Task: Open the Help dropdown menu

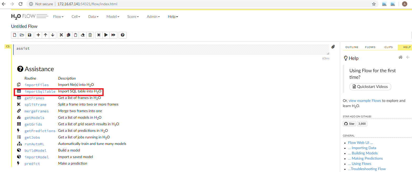Action: (173, 17)
